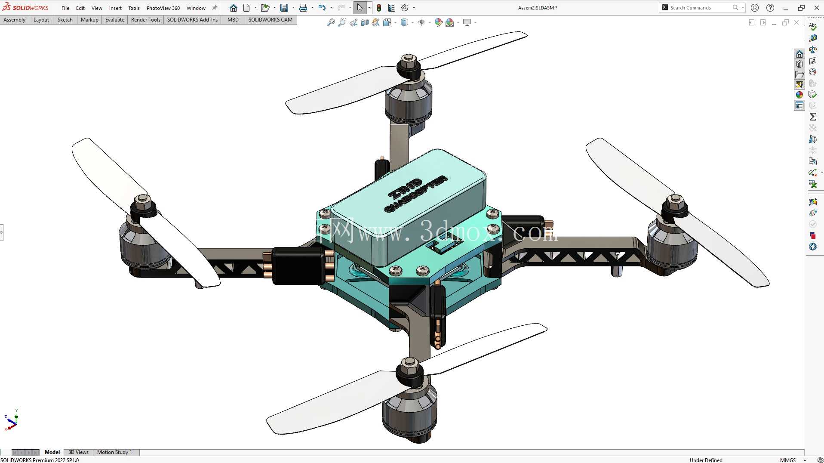824x463 pixels.
Task: Expand Display Style dropdown arrow
Action: [x=412, y=22]
